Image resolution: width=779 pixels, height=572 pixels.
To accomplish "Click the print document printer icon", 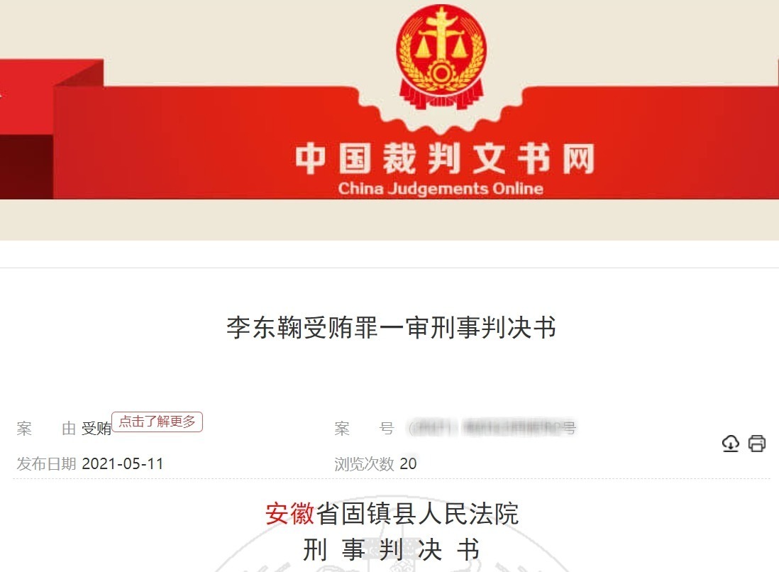I will (756, 444).
